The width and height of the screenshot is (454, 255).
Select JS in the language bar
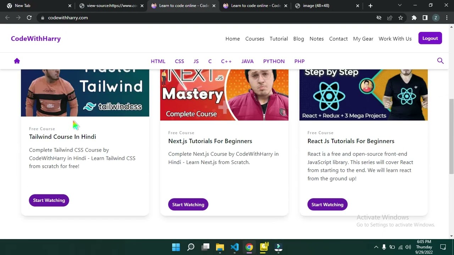(x=196, y=61)
